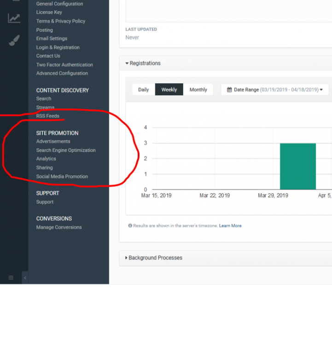Expand the Background Processes section
Image resolution: width=332 pixels, height=345 pixels.
[154, 258]
